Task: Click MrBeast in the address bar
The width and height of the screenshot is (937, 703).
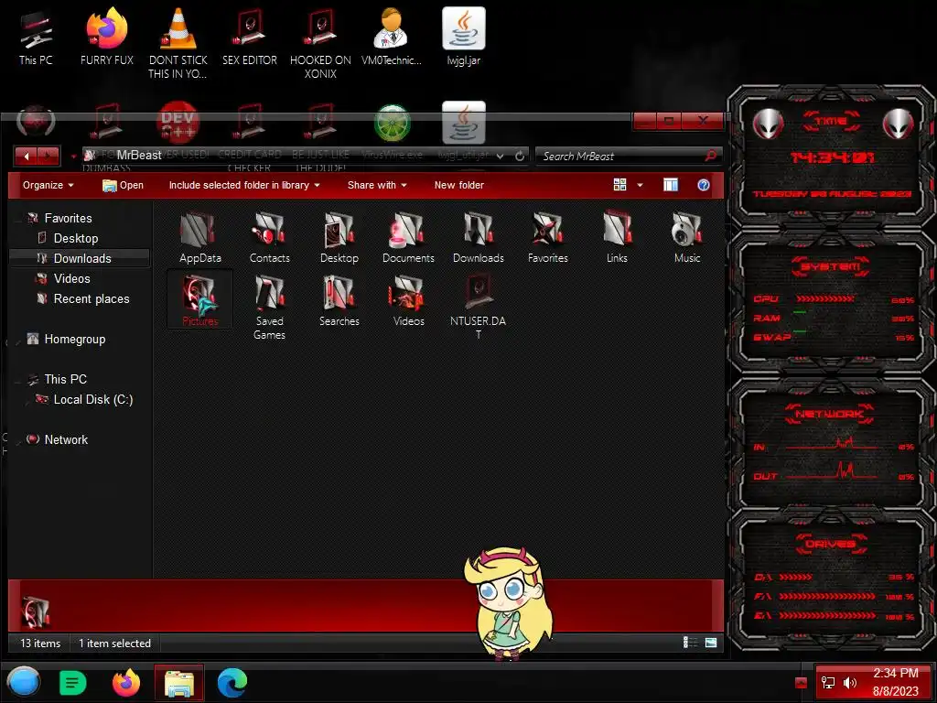Action: pyautogui.click(x=139, y=156)
